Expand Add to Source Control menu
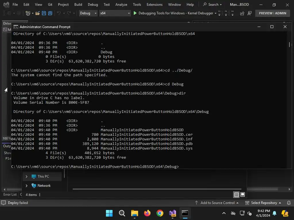Viewport: 294px width, 220px height. tap(216, 203)
